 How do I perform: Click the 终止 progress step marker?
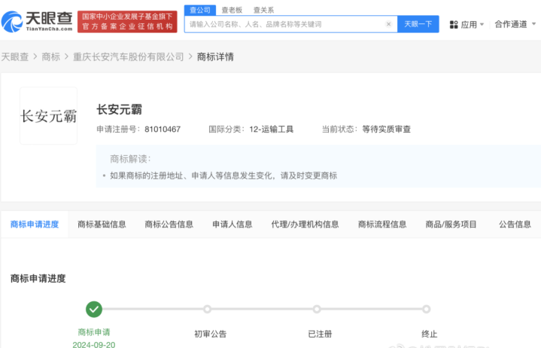point(427,309)
